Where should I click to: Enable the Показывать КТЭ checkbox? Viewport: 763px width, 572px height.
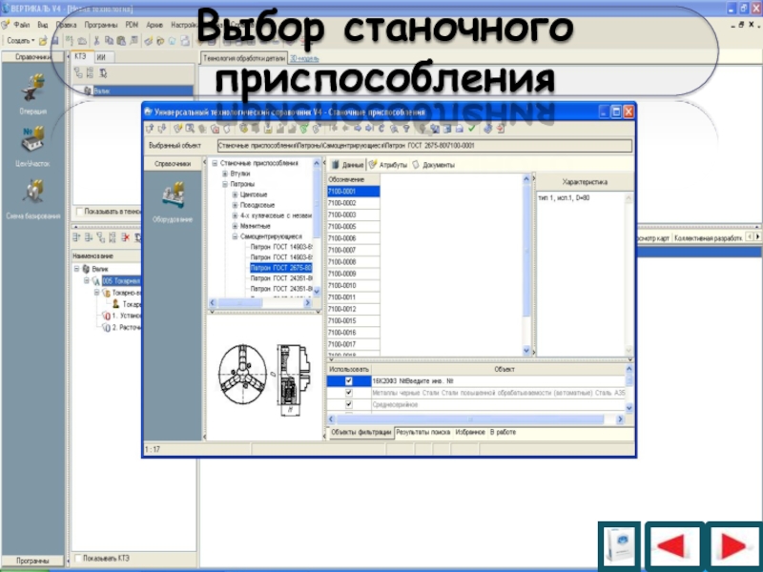click(78, 559)
